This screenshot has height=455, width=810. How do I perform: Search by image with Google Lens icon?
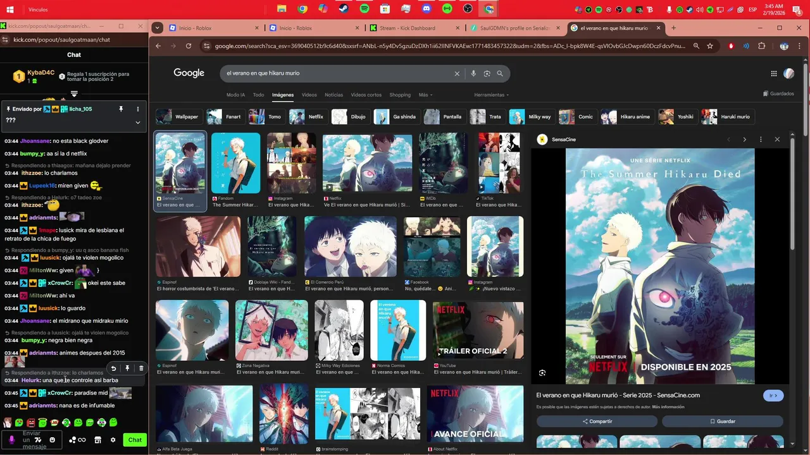[x=487, y=73]
